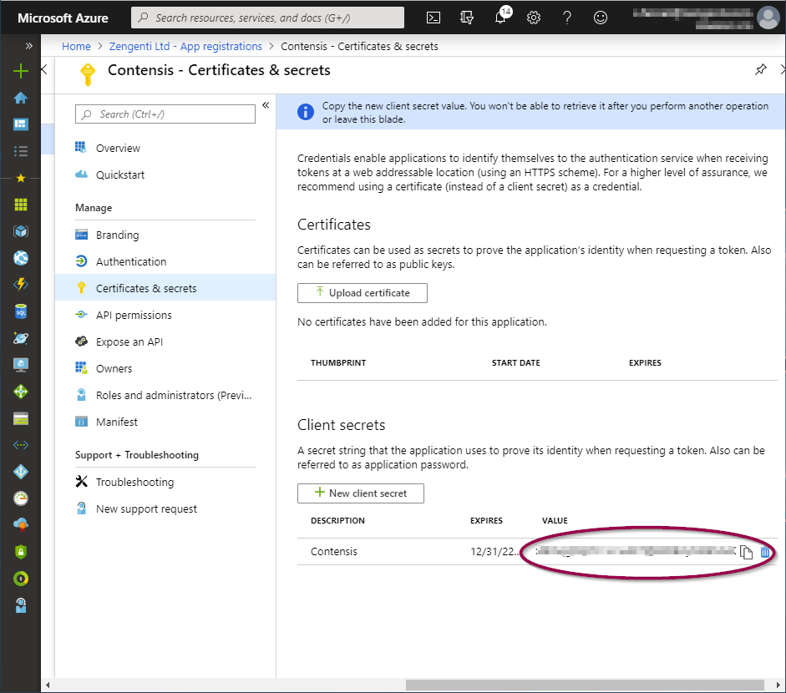The width and height of the screenshot is (786, 693).
Task: Open Azure Cosmos DB sidebar icon
Action: [x=21, y=338]
